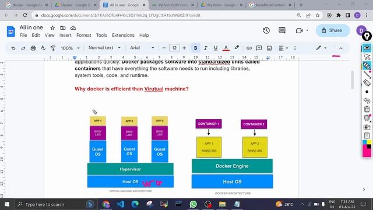This screenshot has width=373, height=210.
Task: Toggle underline formatting
Action: point(216,48)
